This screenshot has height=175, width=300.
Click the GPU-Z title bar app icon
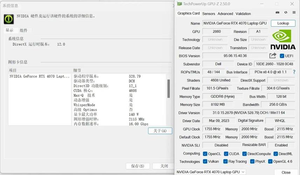click(x=179, y=4)
